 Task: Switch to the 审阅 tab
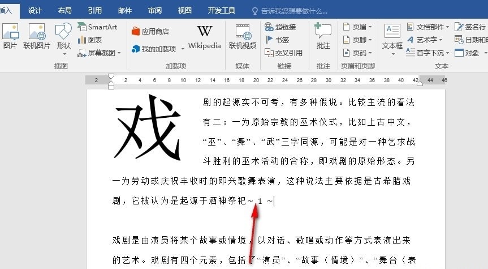coord(155,11)
